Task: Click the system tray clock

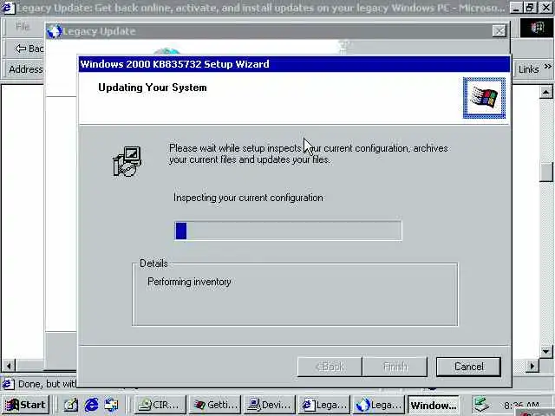Action: 521,405
